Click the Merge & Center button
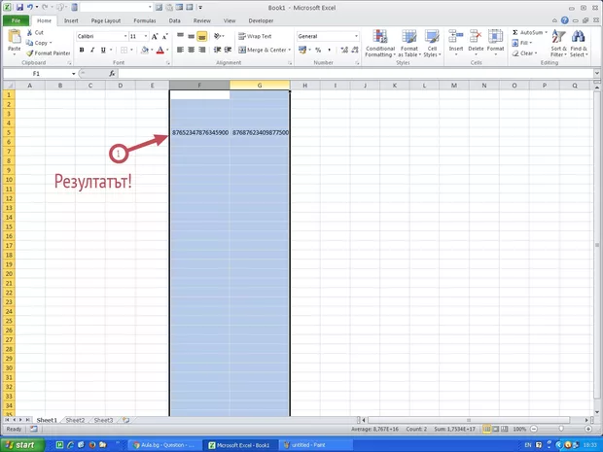This screenshot has height=452, width=603. (x=263, y=50)
